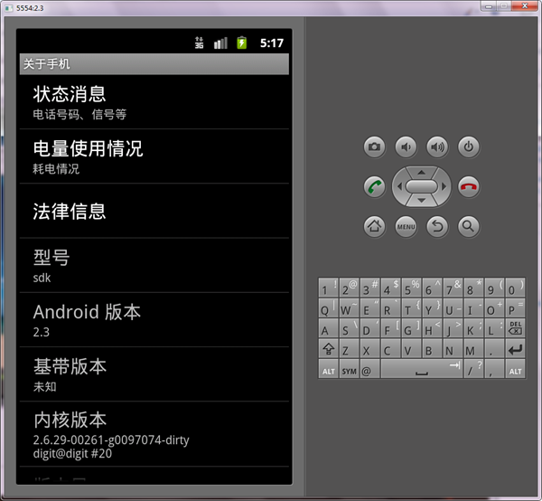Click the red end call button
The image size is (542, 501).
[469, 187]
